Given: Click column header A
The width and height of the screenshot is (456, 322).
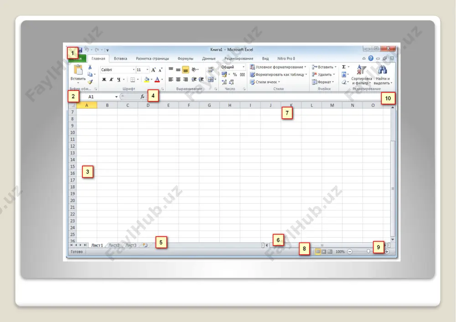Looking at the screenshot, I should [x=87, y=105].
